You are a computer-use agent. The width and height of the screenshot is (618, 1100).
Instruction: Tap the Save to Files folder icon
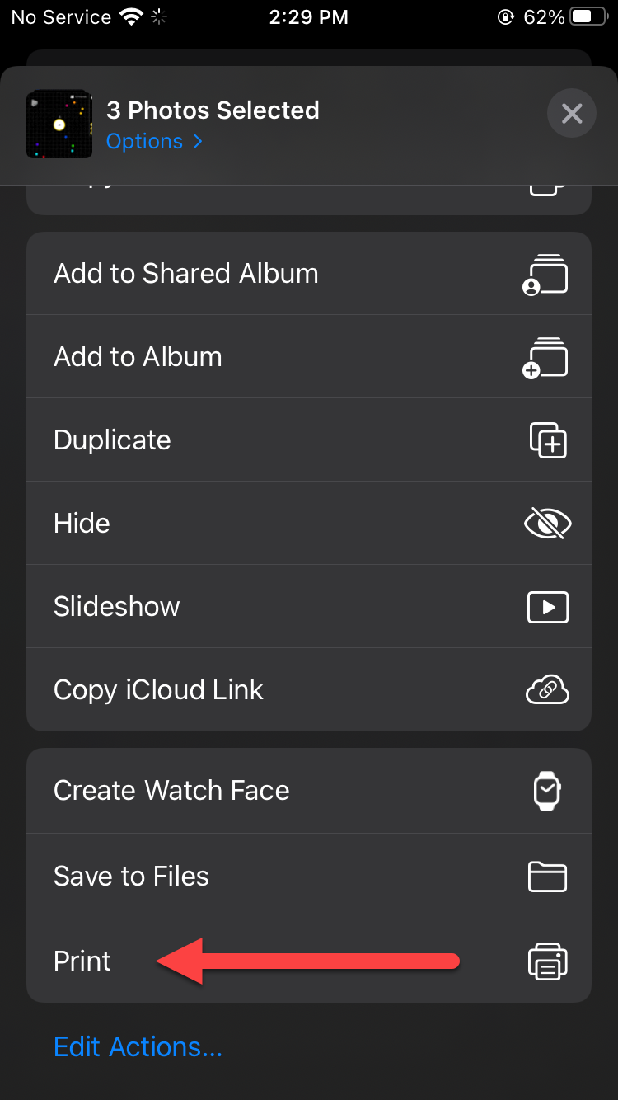pyautogui.click(x=547, y=877)
